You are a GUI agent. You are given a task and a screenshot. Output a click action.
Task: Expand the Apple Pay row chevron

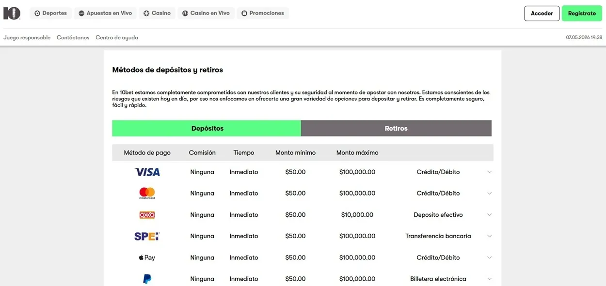(x=489, y=257)
